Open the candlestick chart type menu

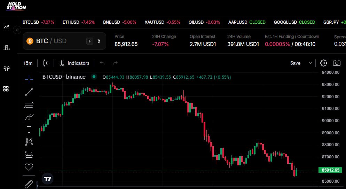click(46, 63)
